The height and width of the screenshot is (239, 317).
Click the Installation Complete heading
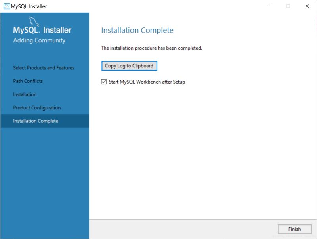137,30
